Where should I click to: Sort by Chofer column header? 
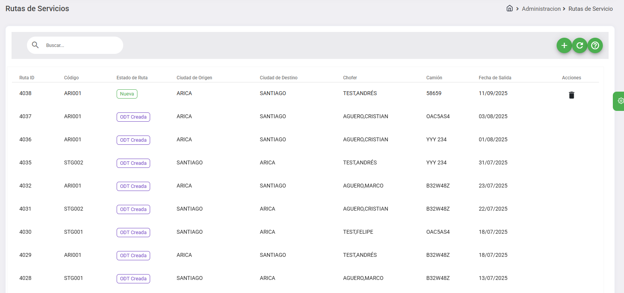pos(350,78)
